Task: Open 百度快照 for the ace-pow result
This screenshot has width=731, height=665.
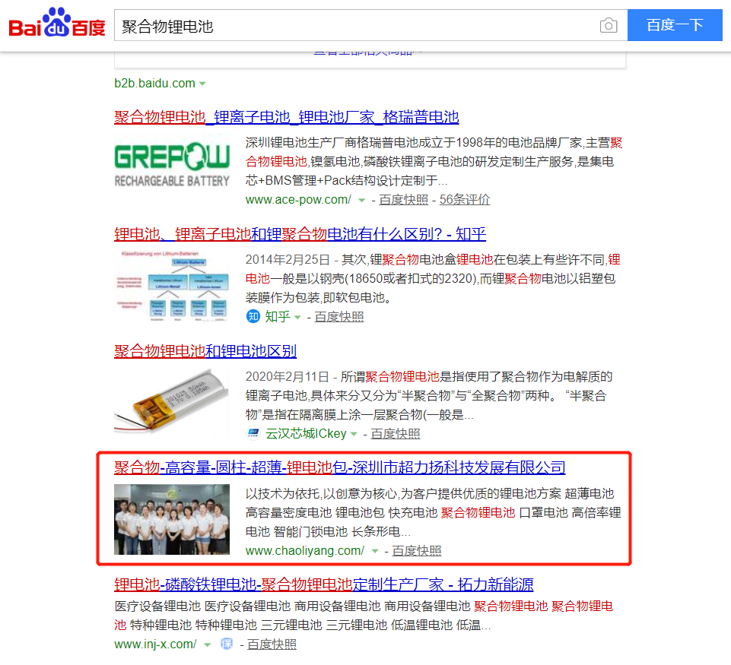Action: [x=403, y=200]
